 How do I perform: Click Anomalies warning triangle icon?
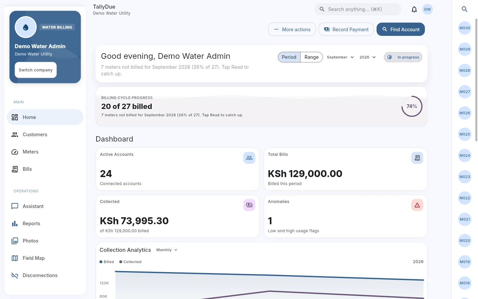tap(417, 205)
